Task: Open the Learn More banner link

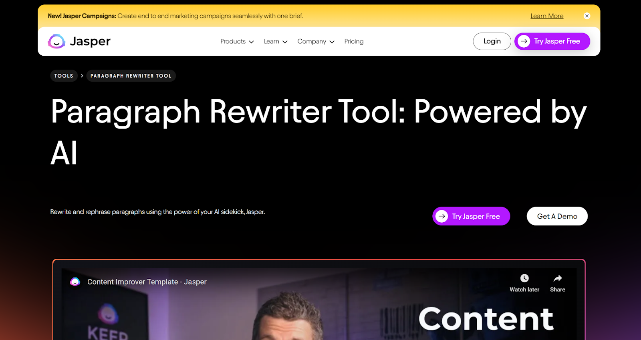Action: [547, 16]
